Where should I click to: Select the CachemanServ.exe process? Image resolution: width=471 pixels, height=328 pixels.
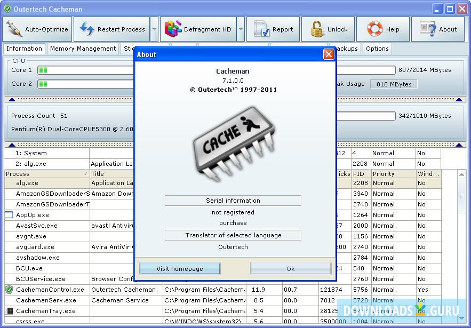pyautogui.click(x=223, y=300)
